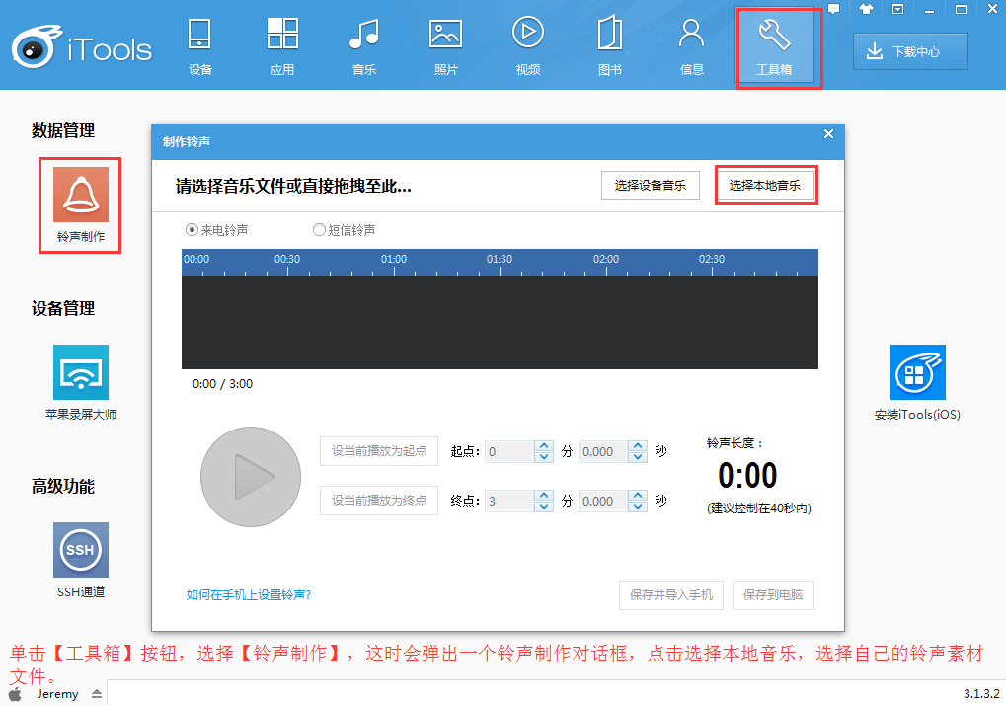Click 保存并导入手机 button
Viewport: 1006px width, 705px height.
click(671, 595)
